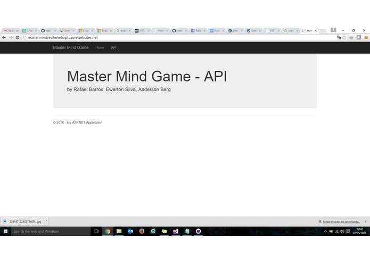The image size is (370, 263).
Task: Click the address bar URL field
Action: (179, 37)
